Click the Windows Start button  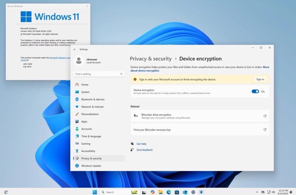point(95,192)
